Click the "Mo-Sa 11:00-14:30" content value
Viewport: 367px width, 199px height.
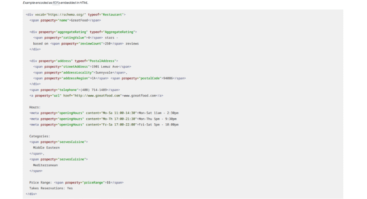[118, 113]
